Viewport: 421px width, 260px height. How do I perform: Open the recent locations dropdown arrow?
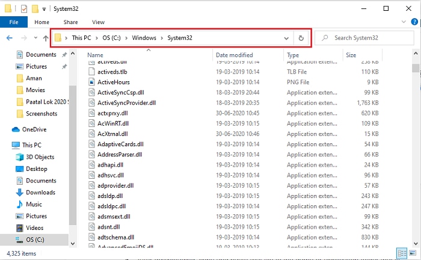click(x=35, y=38)
